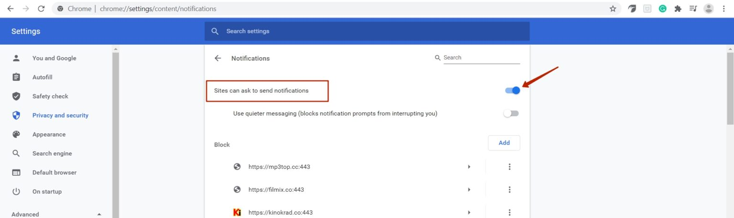Viewport: 734px width, 218px height.
Task: Disable Sites can ask to send notifications
Action: 512,90
